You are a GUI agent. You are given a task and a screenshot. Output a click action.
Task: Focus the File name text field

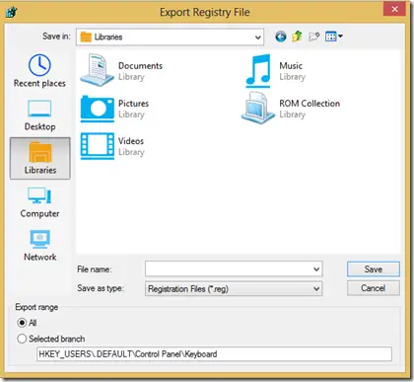click(234, 269)
